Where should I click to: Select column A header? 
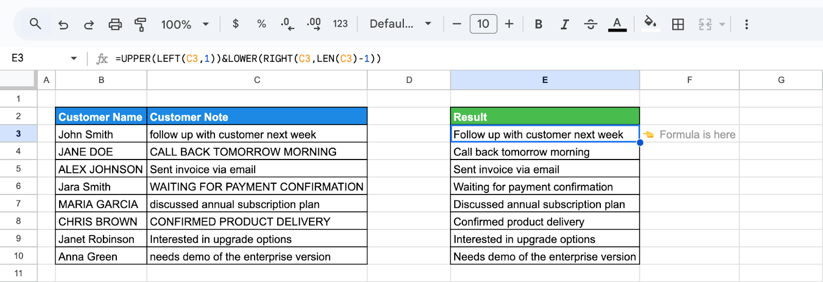coord(46,80)
